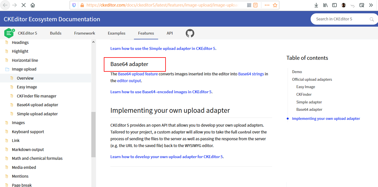Toggle reader view in address bar
Screen dimensions: 378x187
[x=255, y=5]
